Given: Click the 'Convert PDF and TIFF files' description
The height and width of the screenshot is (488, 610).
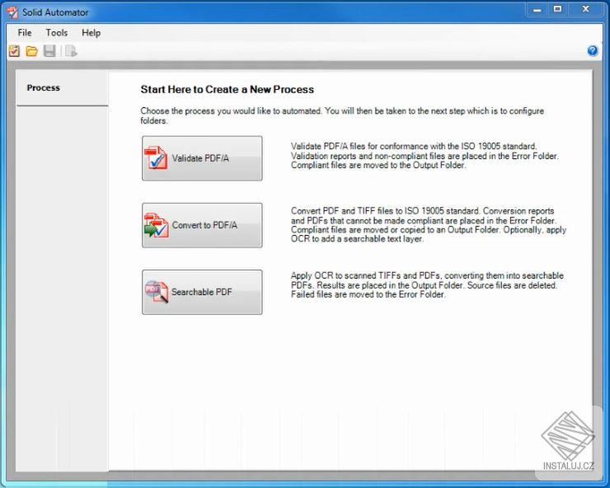Looking at the screenshot, I should (429, 225).
